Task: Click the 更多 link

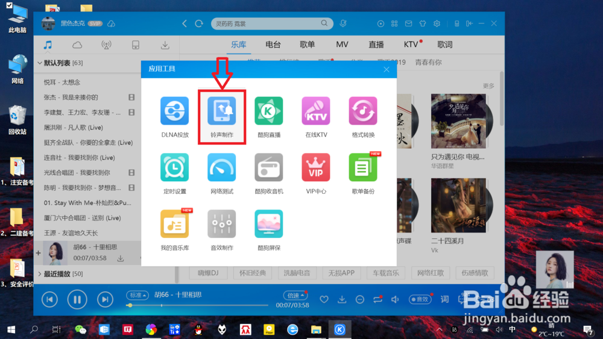Action: pyautogui.click(x=488, y=86)
